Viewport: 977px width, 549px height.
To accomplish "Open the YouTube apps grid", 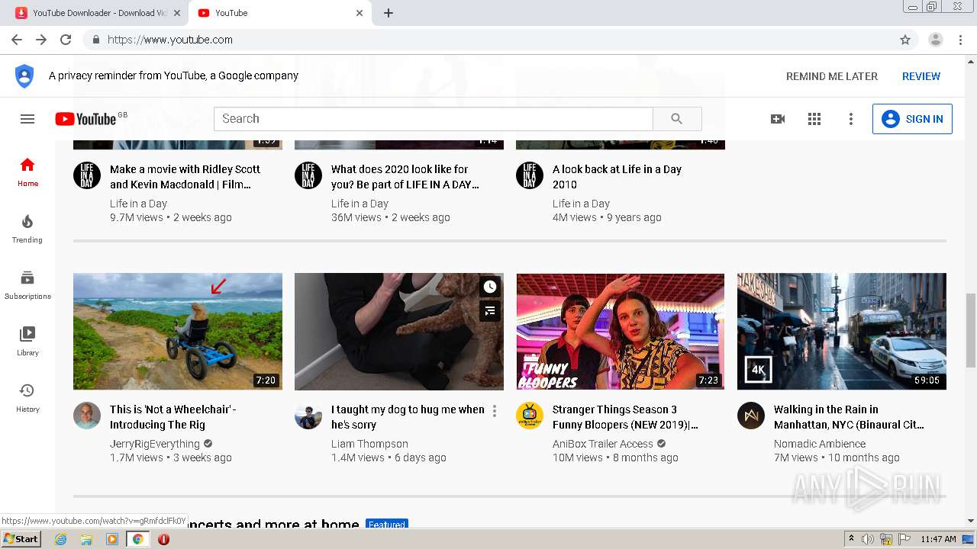I will (x=814, y=119).
